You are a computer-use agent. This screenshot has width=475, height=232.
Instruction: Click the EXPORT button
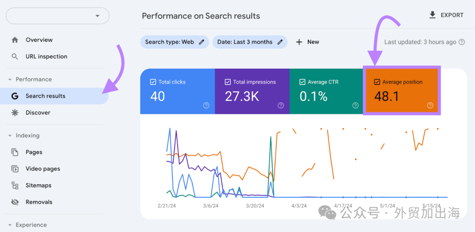[x=446, y=15]
